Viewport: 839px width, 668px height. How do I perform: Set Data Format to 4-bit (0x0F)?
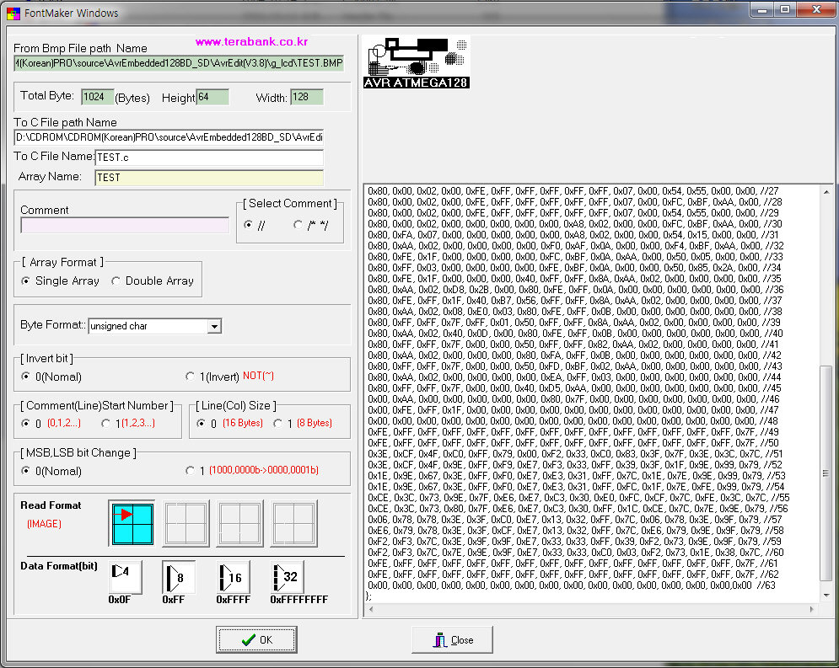pos(125,577)
